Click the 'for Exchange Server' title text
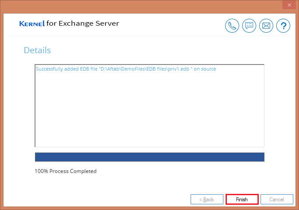Image resolution: width=299 pixels, height=210 pixels. coord(83,23)
